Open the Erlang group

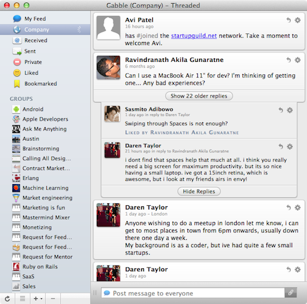coord(45,178)
